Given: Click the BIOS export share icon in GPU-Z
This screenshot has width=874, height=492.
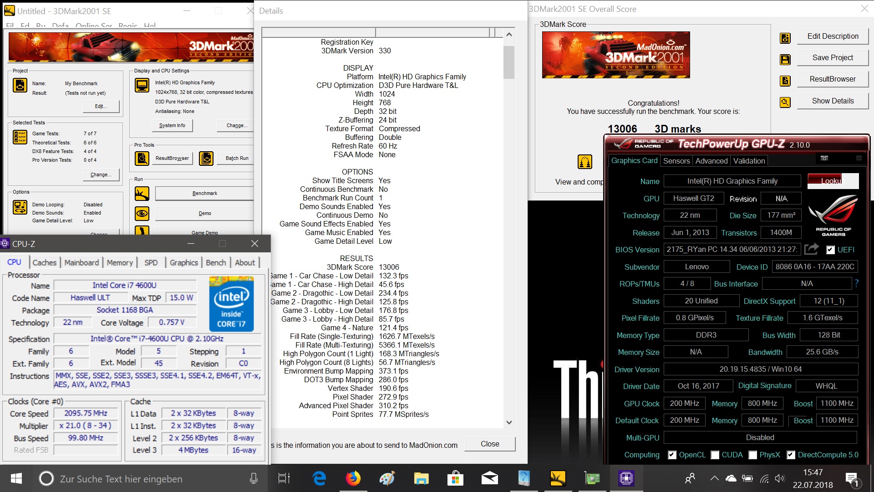Looking at the screenshot, I should tap(812, 249).
